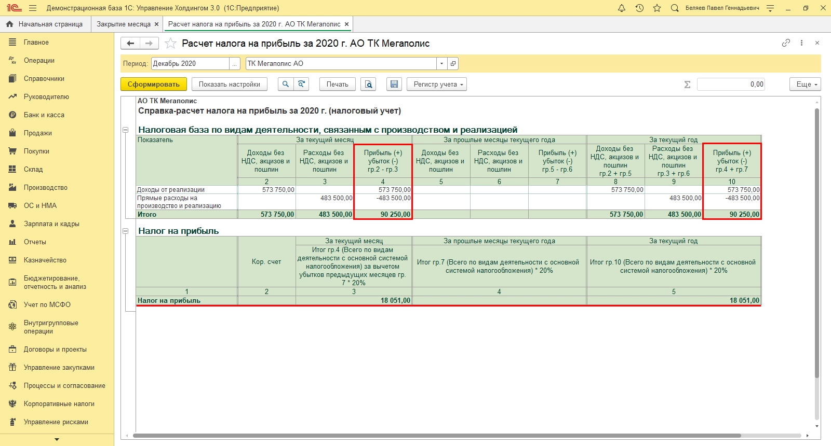This screenshot has width=831, height=446.
Task: Click the save report diskette icon
Action: [394, 84]
